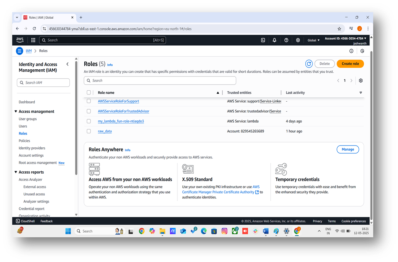Viewport: 398px width, 262px height.
Task: Go back in browser history
Action: pos(18,29)
